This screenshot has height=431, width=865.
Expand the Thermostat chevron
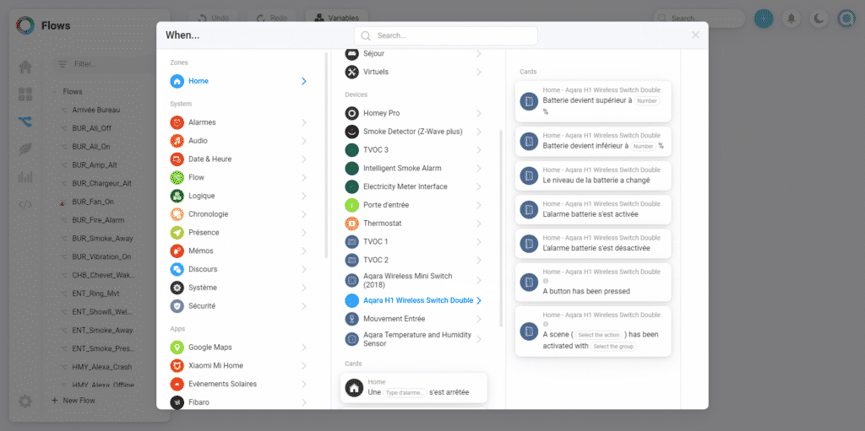pos(478,224)
